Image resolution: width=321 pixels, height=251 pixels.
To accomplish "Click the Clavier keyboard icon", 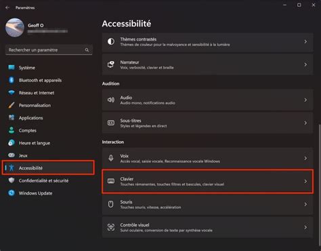I will (x=111, y=181).
